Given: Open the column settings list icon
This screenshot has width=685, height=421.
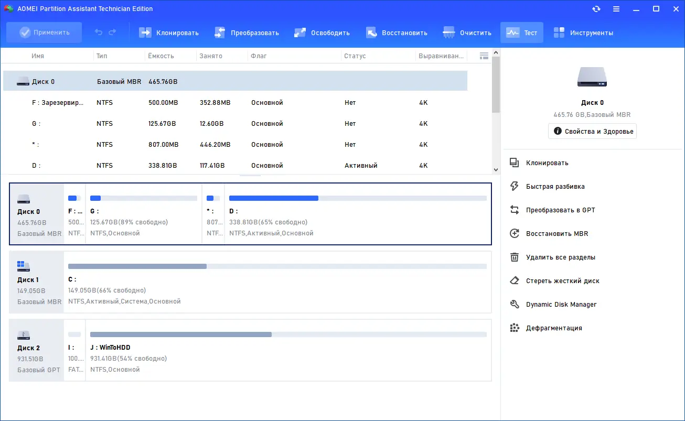Looking at the screenshot, I should pyautogui.click(x=484, y=56).
